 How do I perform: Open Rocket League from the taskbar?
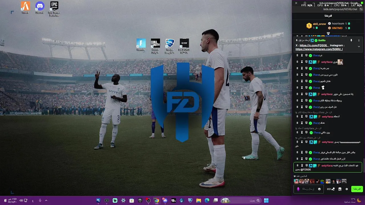(190, 200)
